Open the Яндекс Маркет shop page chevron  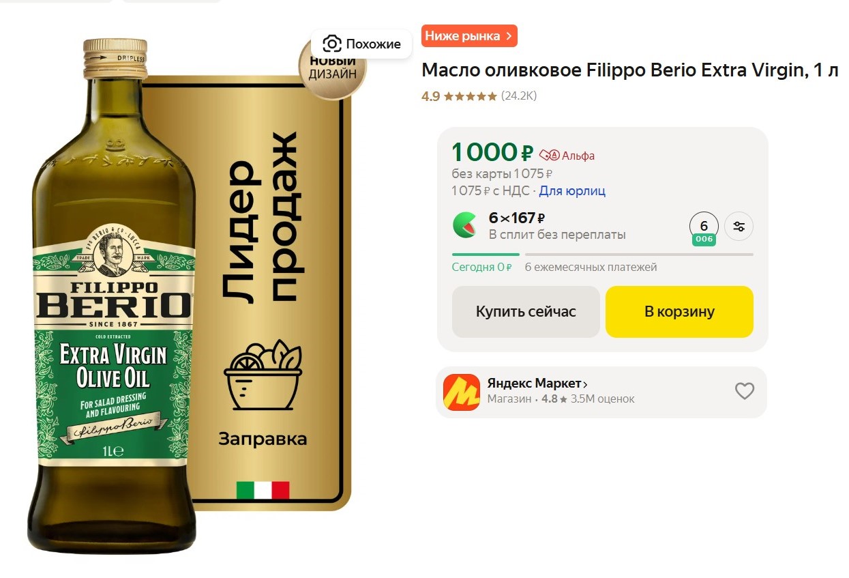586,384
